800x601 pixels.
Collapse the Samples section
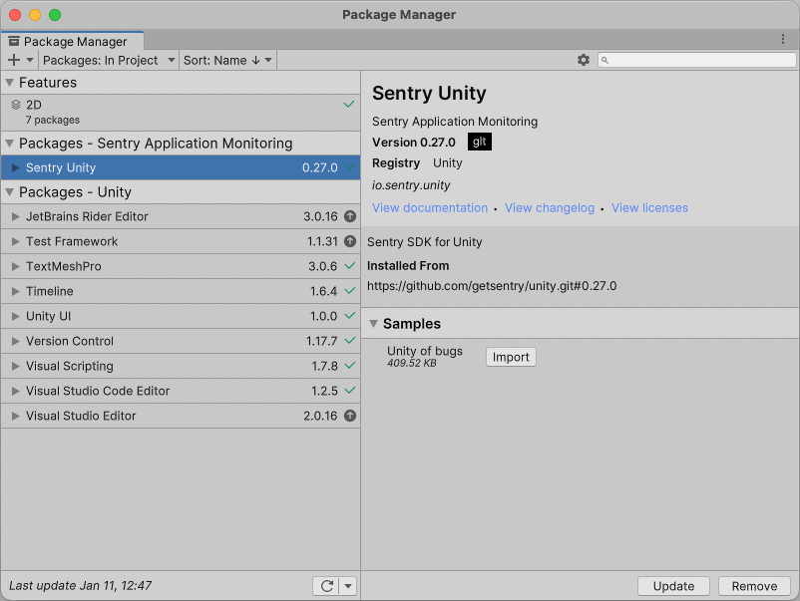[373, 324]
